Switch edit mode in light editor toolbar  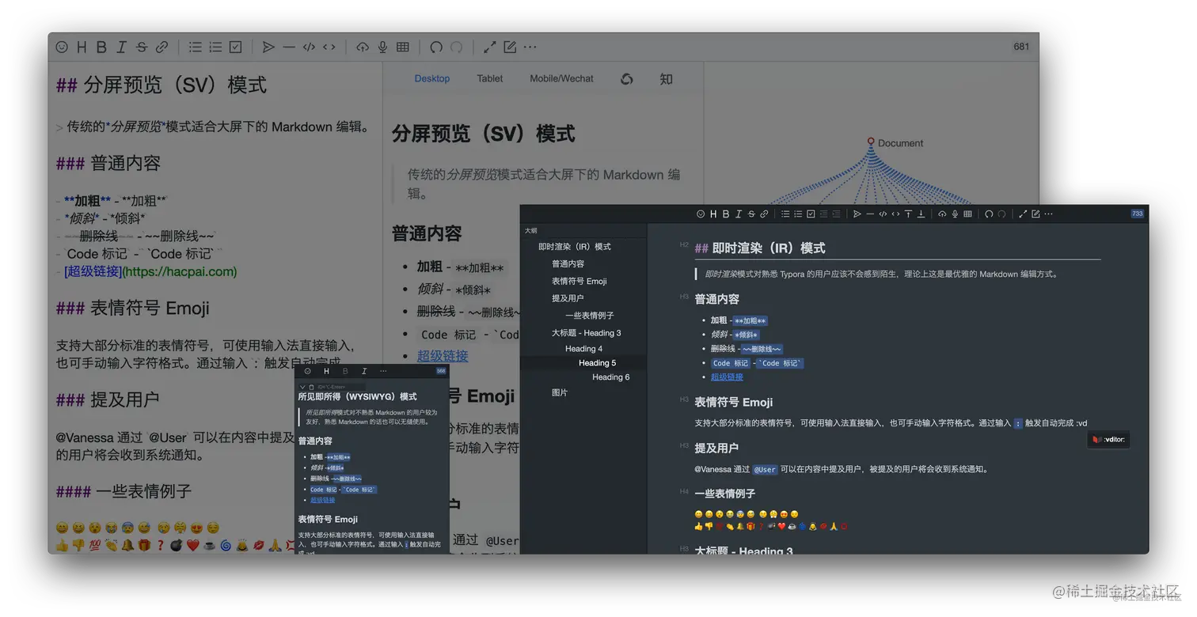point(510,47)
